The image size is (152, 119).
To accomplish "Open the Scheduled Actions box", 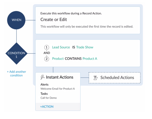I will click(x=114, y=78).
